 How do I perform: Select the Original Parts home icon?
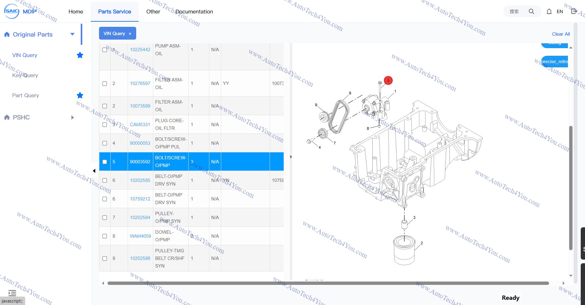click(x=7, y=34)
